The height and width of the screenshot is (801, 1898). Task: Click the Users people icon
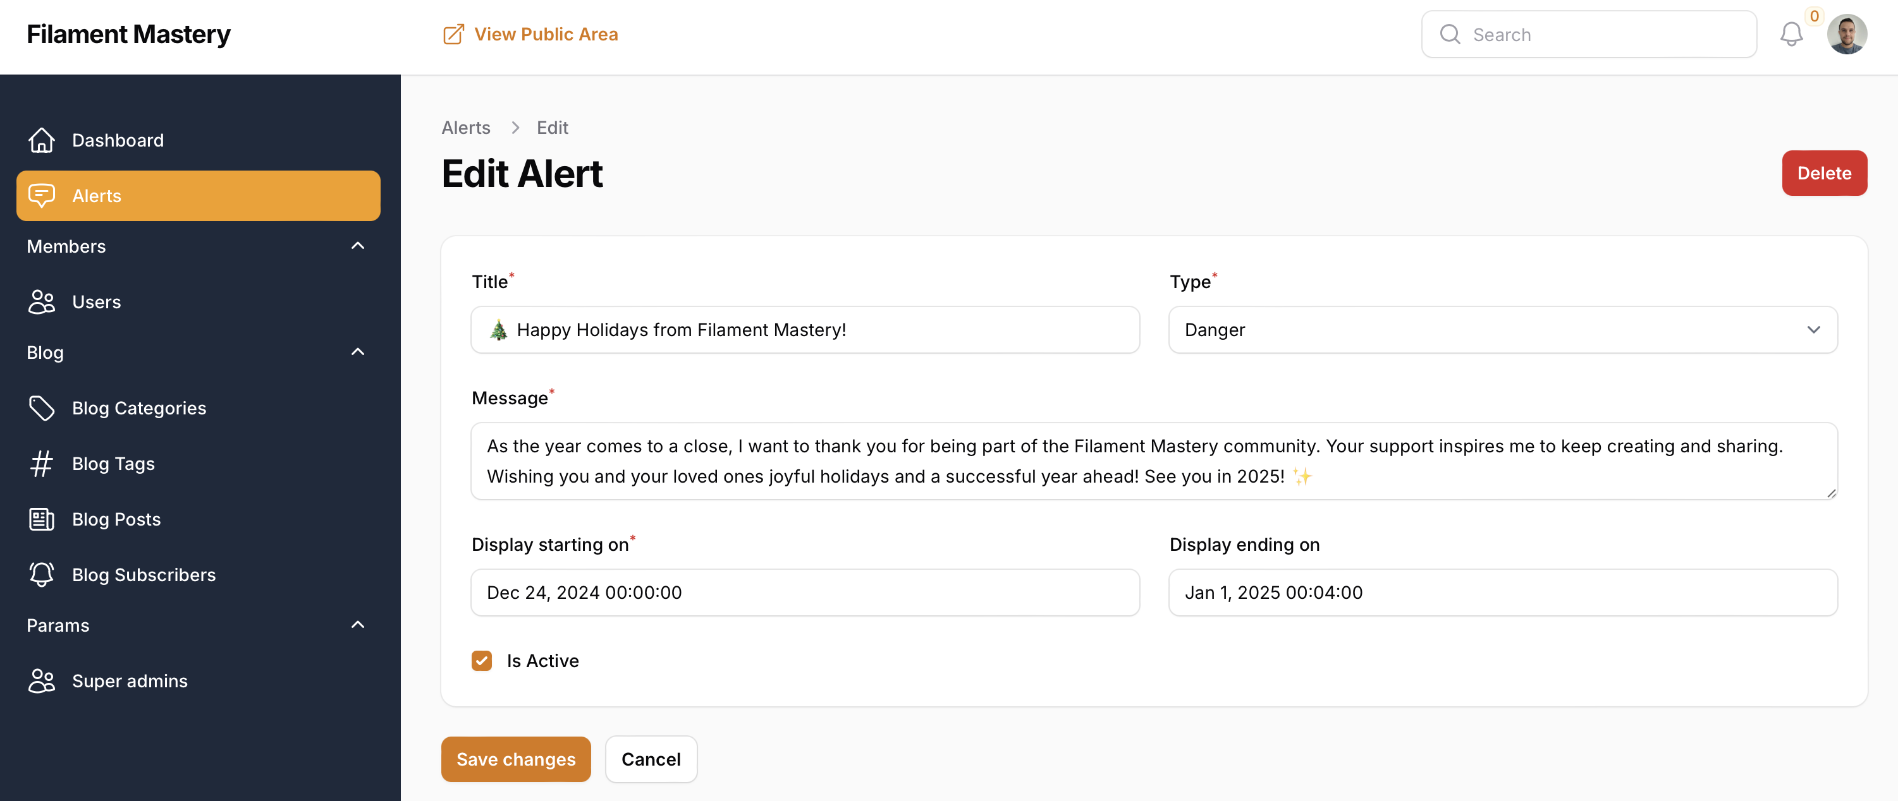point(42,300)
